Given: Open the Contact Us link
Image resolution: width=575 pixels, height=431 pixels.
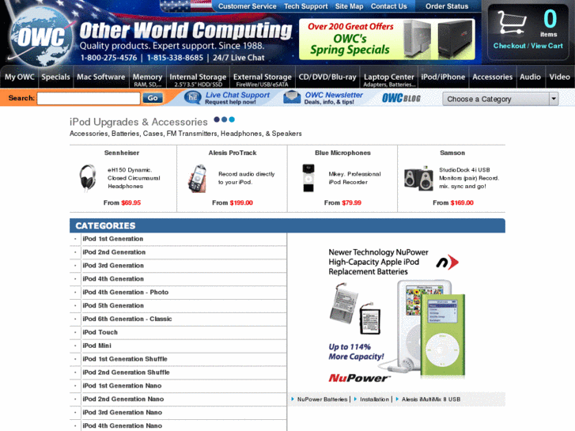Looking at the screenshot, I should click(388, 6).
